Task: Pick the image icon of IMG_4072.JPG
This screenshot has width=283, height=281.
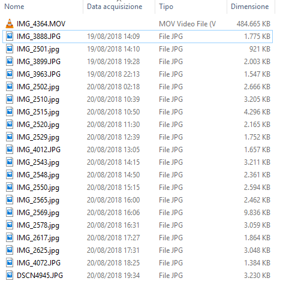Action: point(10,262)
